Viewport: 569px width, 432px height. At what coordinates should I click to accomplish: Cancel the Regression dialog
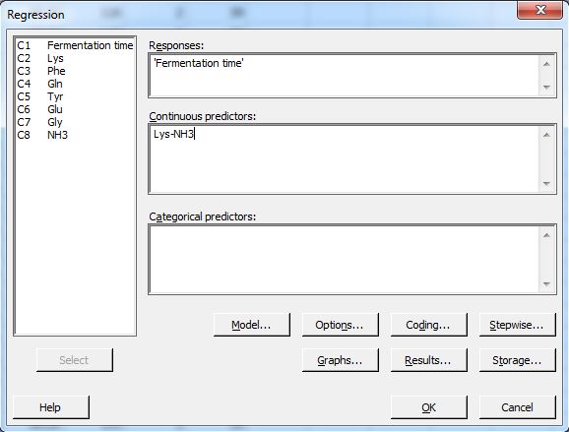pyautogui.click(x=517, y=407)
